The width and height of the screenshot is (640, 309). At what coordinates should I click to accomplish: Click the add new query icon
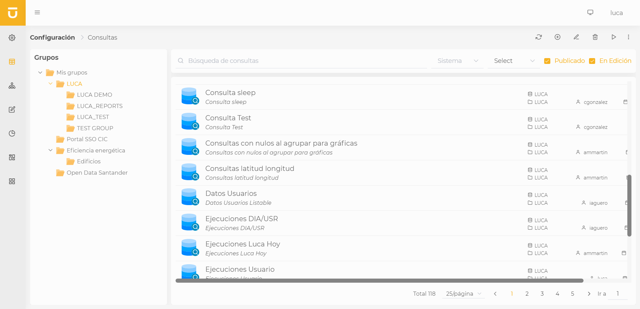[558, 37]
